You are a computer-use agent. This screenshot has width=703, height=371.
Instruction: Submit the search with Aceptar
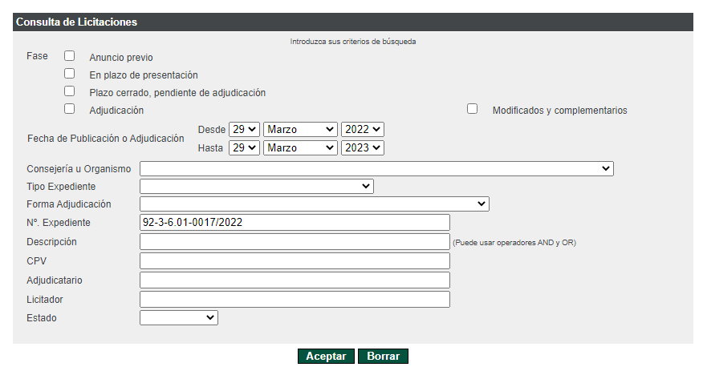click(326, 357)
